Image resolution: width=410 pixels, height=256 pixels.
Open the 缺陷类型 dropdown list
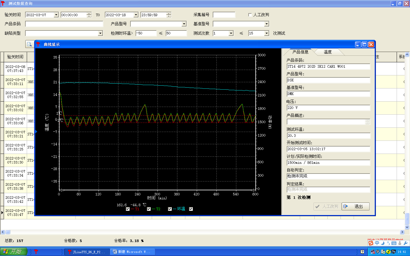[100, 34]
